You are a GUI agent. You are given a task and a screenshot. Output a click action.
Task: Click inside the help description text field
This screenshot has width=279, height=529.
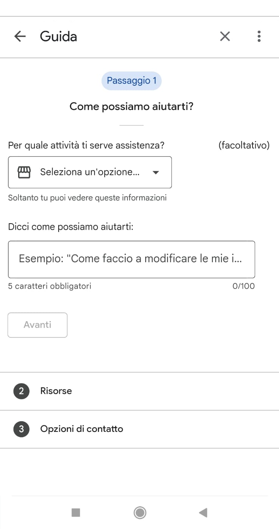[131, 259]
